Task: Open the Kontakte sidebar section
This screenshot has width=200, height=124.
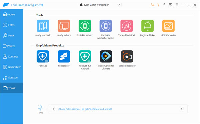Action: pos(12,57)
